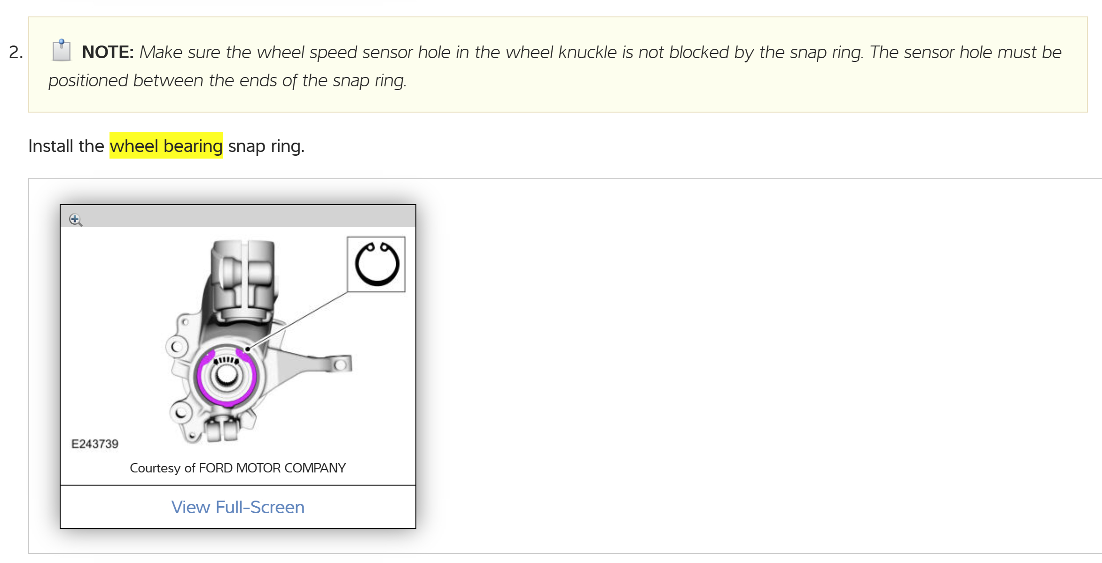
Task: Click the lower ball joint mount of knuckle
Action: click(222, 429)
